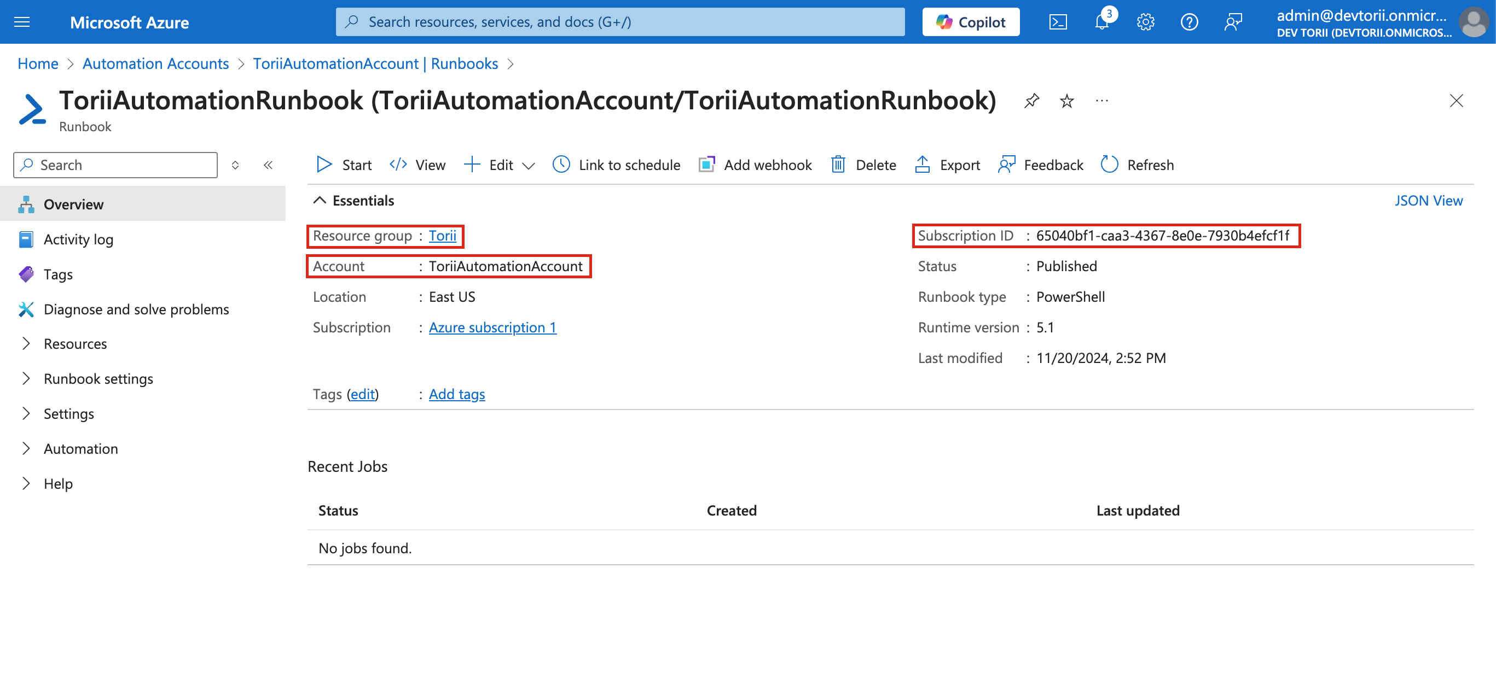This screenshot has height=679, width=1496.
Task: Click the global resource search box
Action: [619, 22]
